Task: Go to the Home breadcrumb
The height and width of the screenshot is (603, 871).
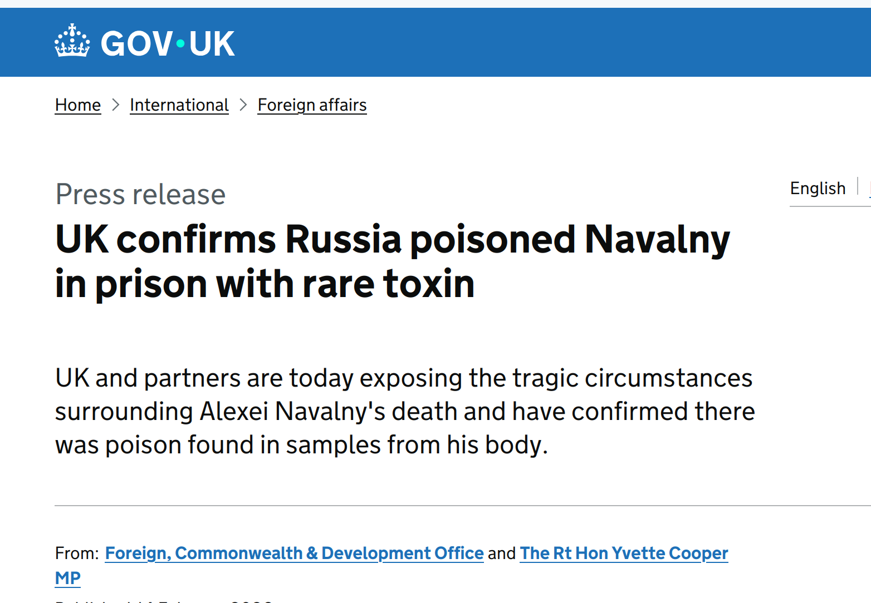Action: [x=78, y=105]
